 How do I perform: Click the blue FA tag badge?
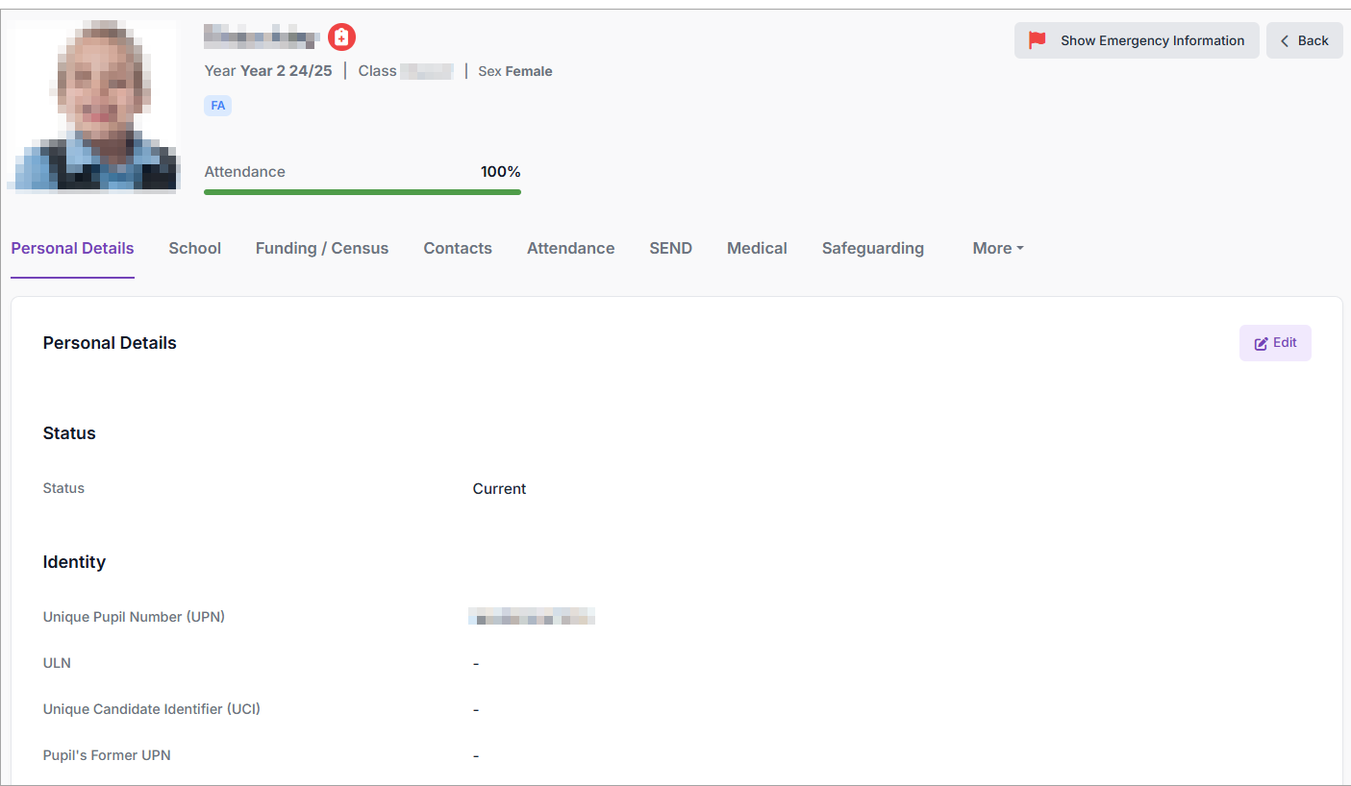[x=218, y=106]
